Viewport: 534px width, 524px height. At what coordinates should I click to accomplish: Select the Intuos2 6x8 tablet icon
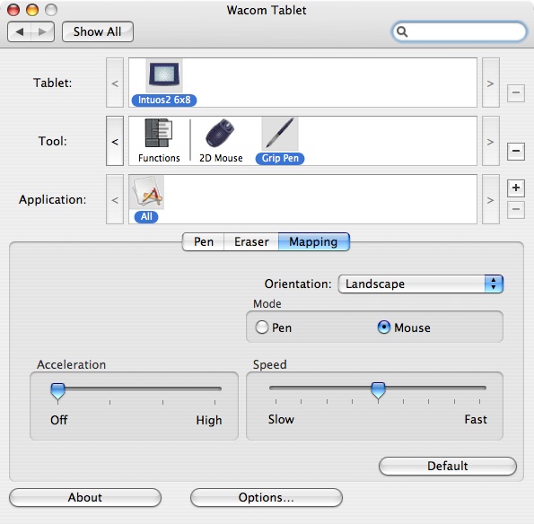(164, 75)
